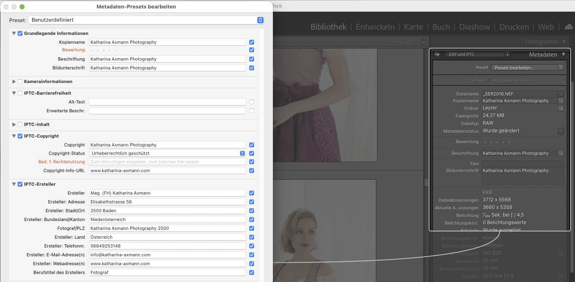This screenshot has height=282, width=575.
Task: Click Ausgewählte Fotos option
Action: [x=512, y=81]
